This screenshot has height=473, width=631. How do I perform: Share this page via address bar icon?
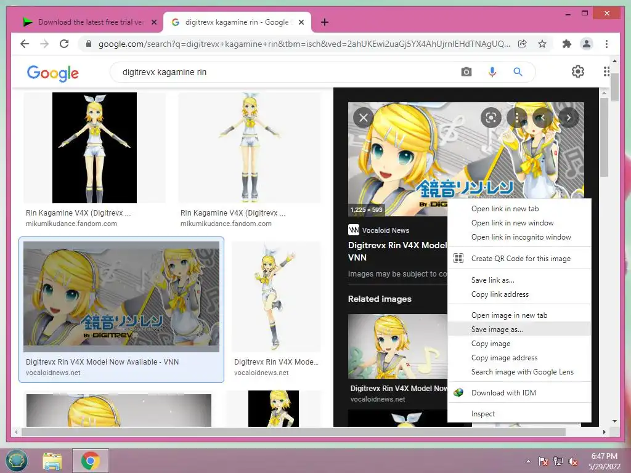[523, 44]
